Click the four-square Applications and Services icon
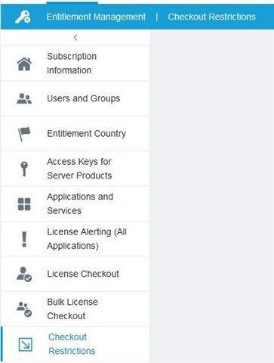 coord(24,204)
